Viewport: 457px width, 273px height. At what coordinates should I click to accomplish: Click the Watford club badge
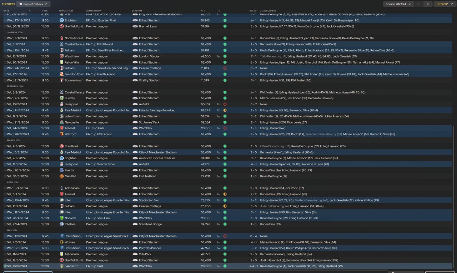point(62,134)
